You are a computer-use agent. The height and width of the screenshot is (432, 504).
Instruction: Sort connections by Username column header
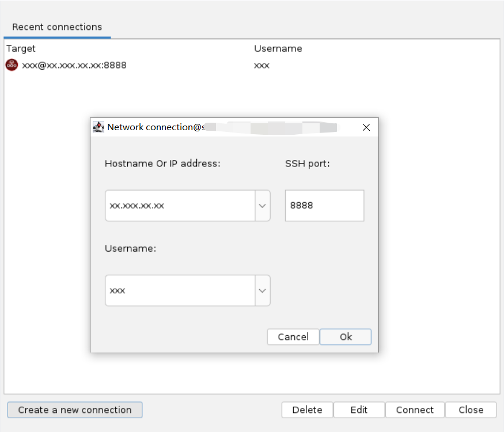pos(278,48)
